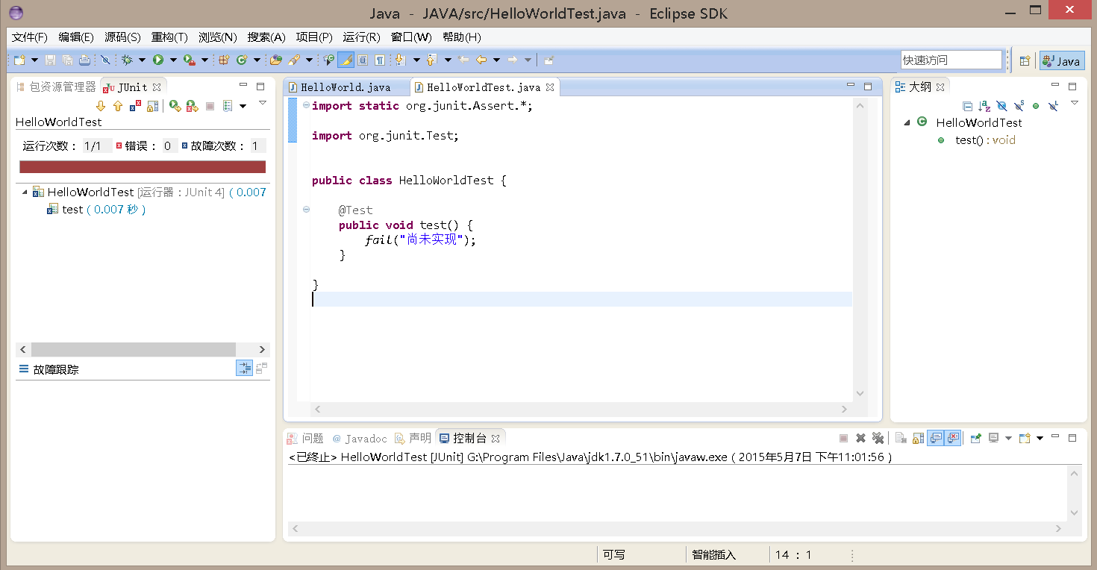Toggle Hide Static Members in outline
The image size is (1097, 570).
click(1019, 106)
